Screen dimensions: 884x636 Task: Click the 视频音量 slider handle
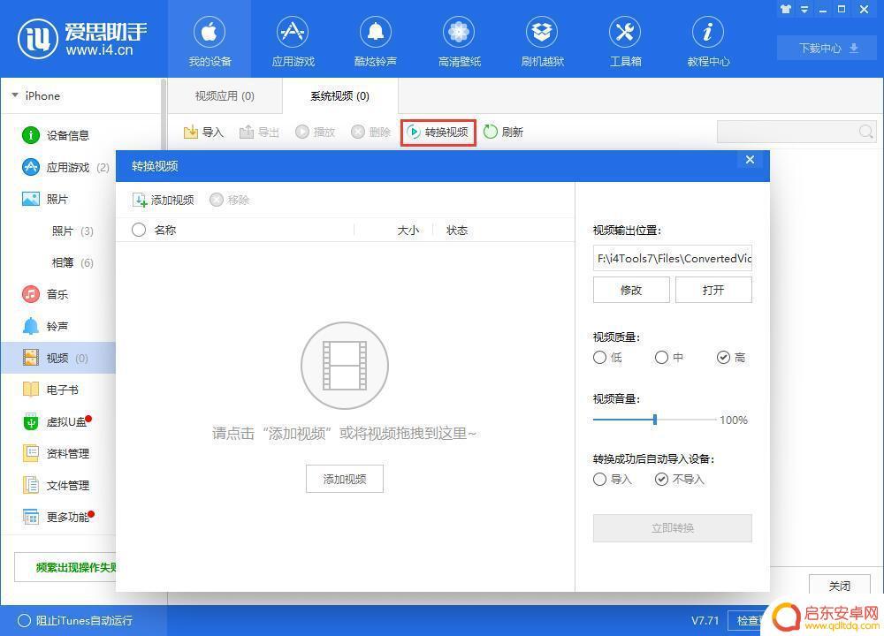[654, 419]
